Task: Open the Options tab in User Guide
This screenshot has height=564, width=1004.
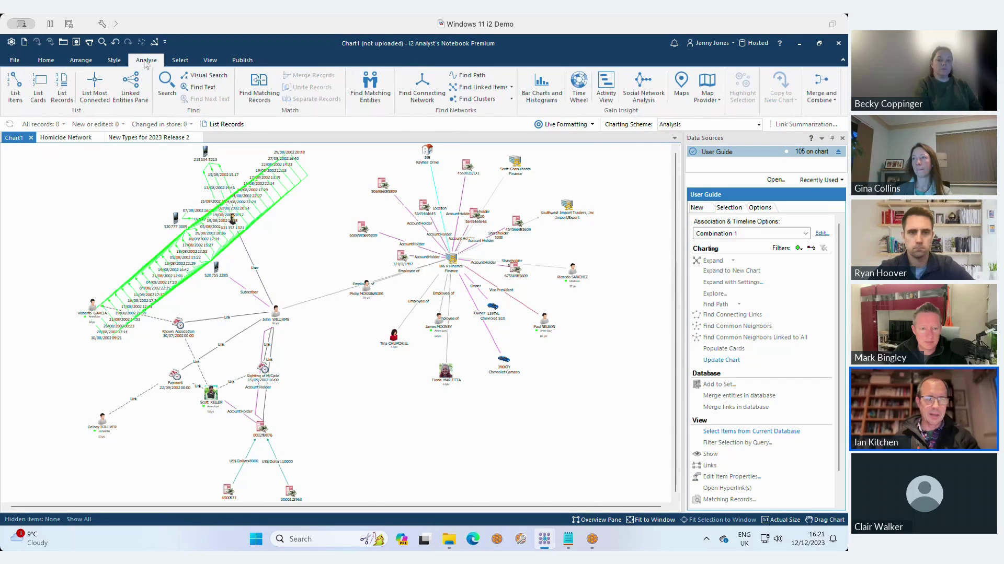Action: [760, 207]
